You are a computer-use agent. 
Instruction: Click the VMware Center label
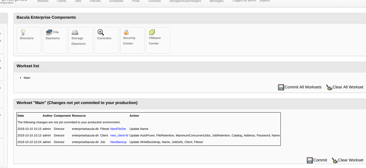tap(155, 41)
